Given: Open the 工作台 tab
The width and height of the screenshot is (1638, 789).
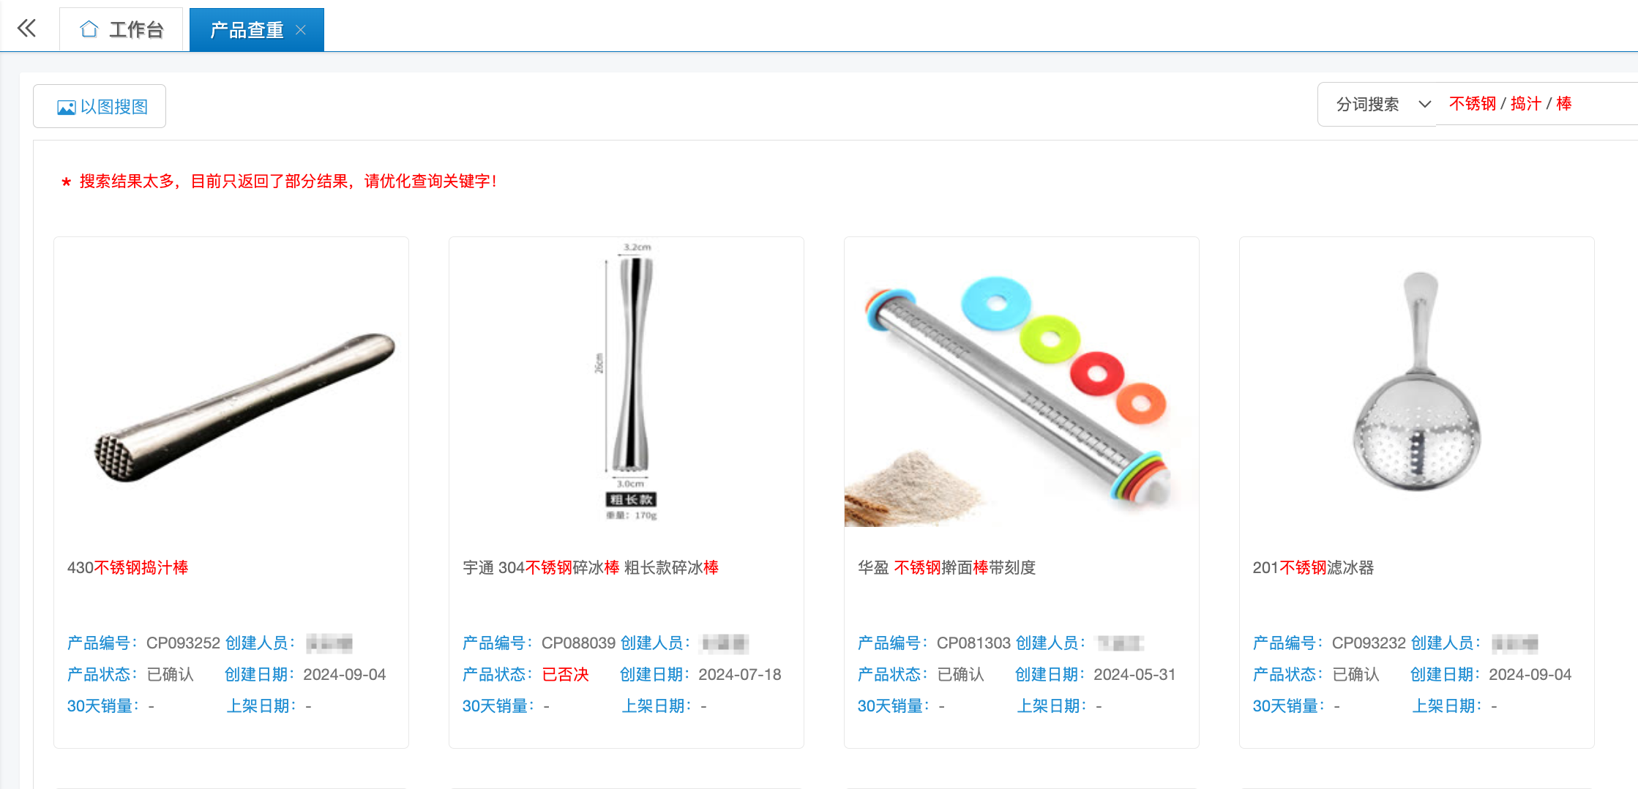Looking at the screenshot, I should (x=121, y=29).
